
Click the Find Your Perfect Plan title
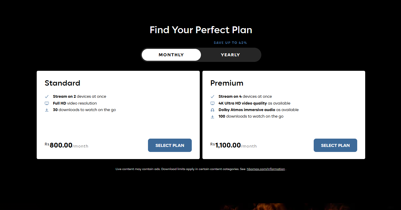pos(201,30)
